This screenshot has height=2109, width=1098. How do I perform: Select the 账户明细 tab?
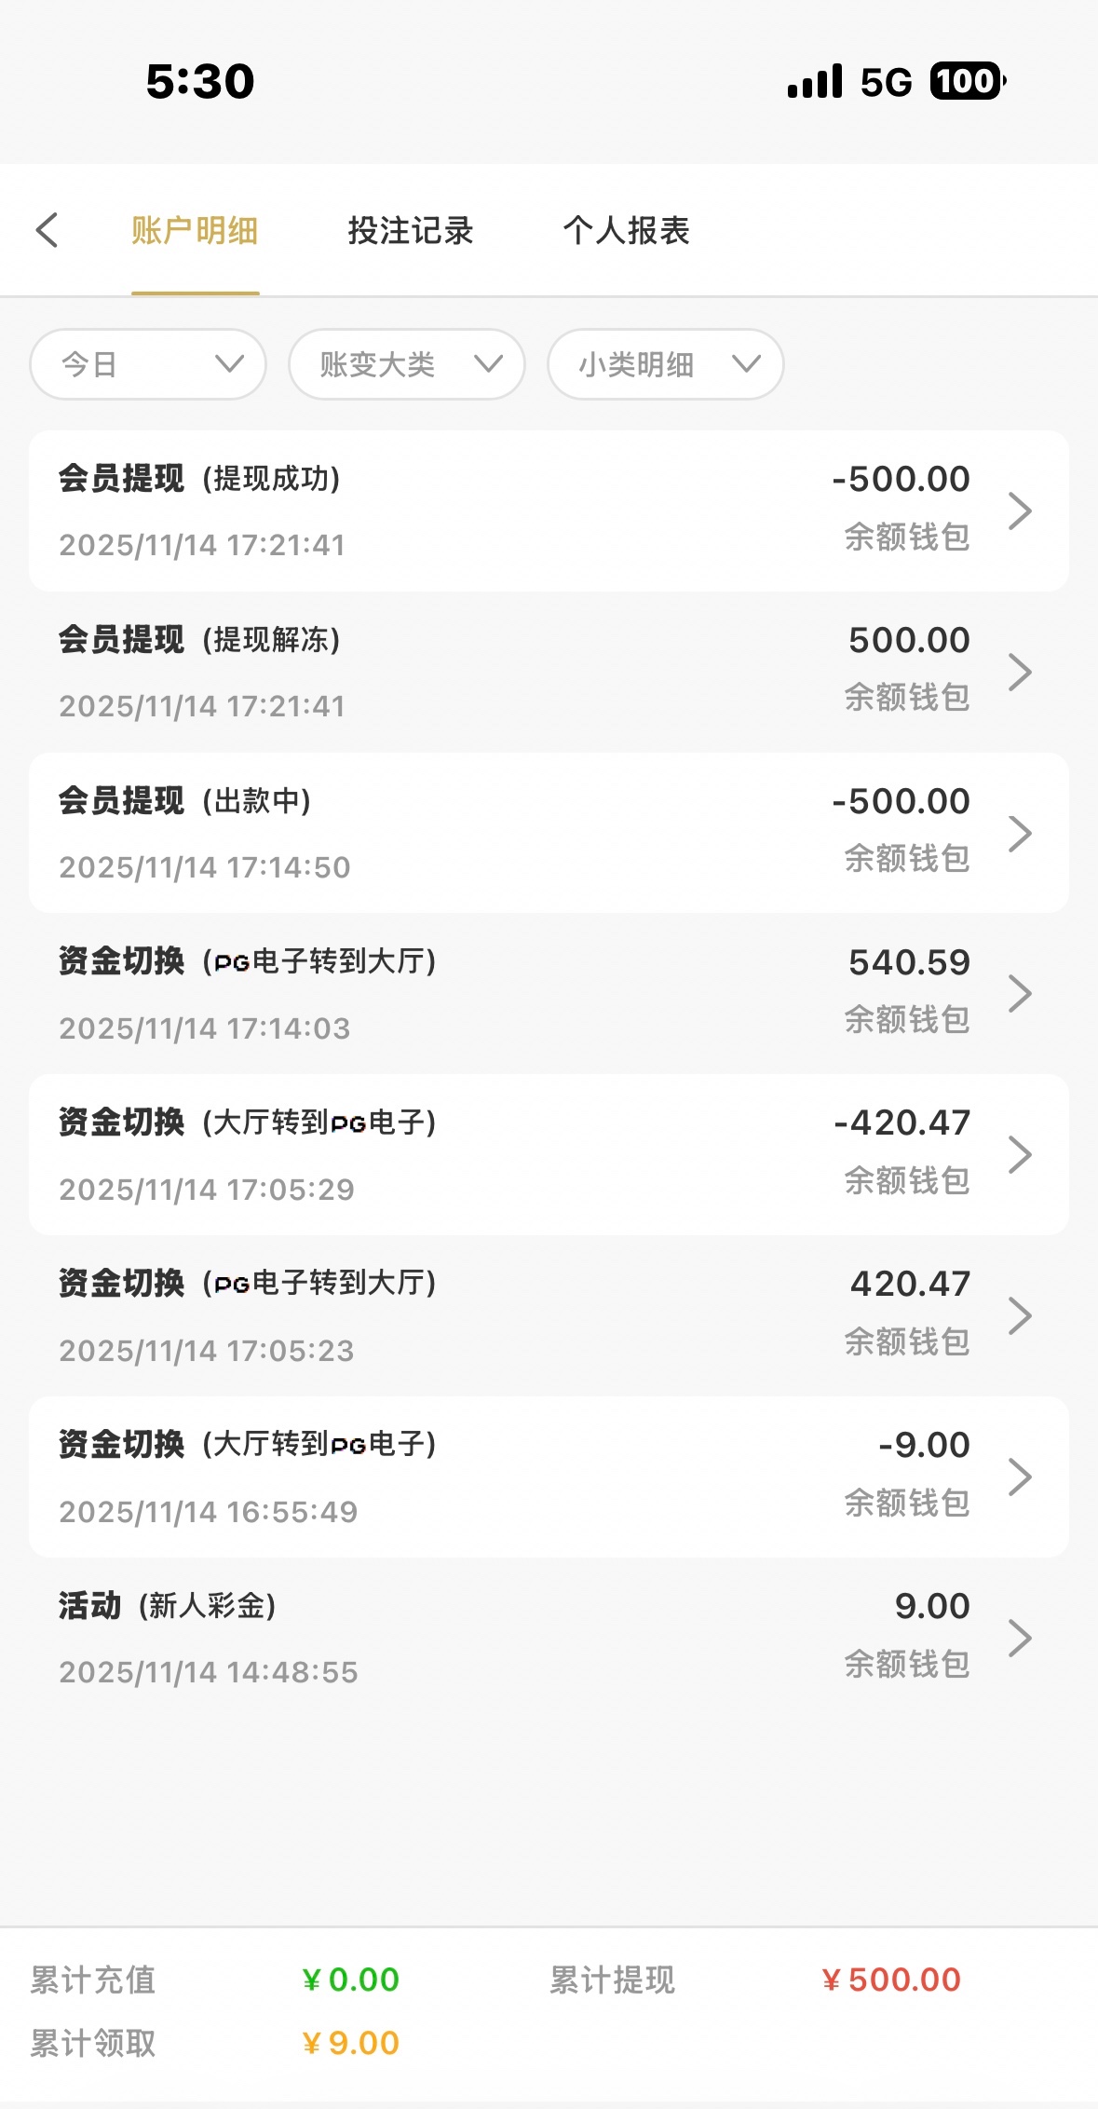pyautogui.click(x=195, y=230)
